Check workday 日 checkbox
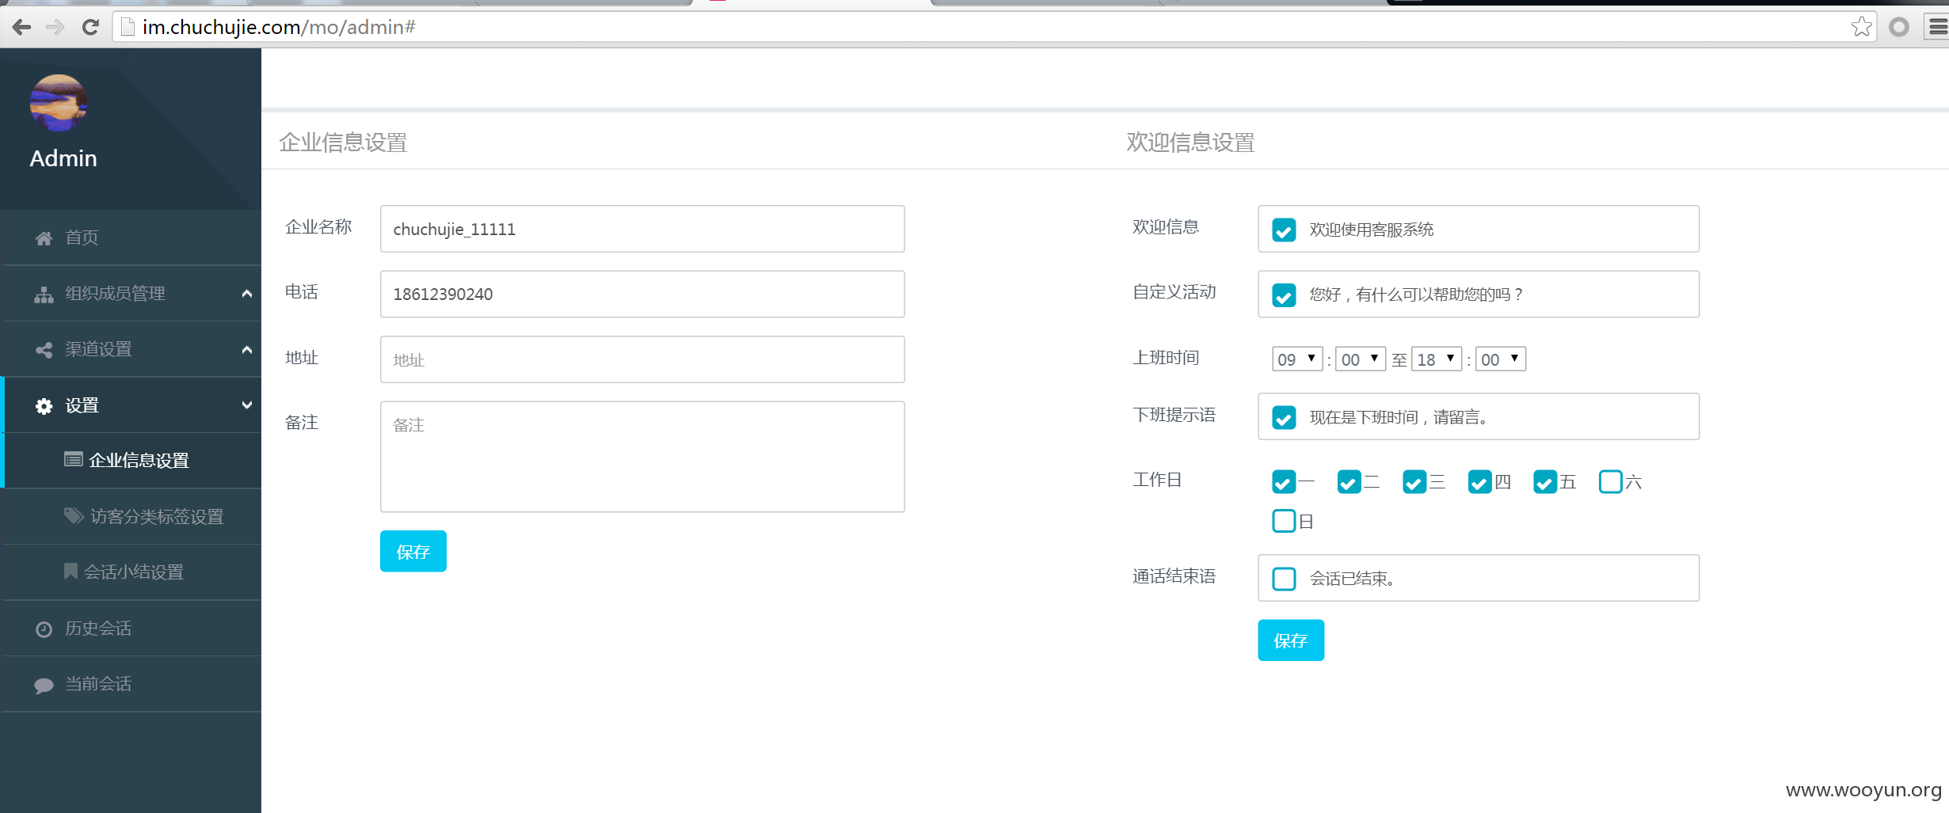The image size is (1949, 813). [1284, 521]
